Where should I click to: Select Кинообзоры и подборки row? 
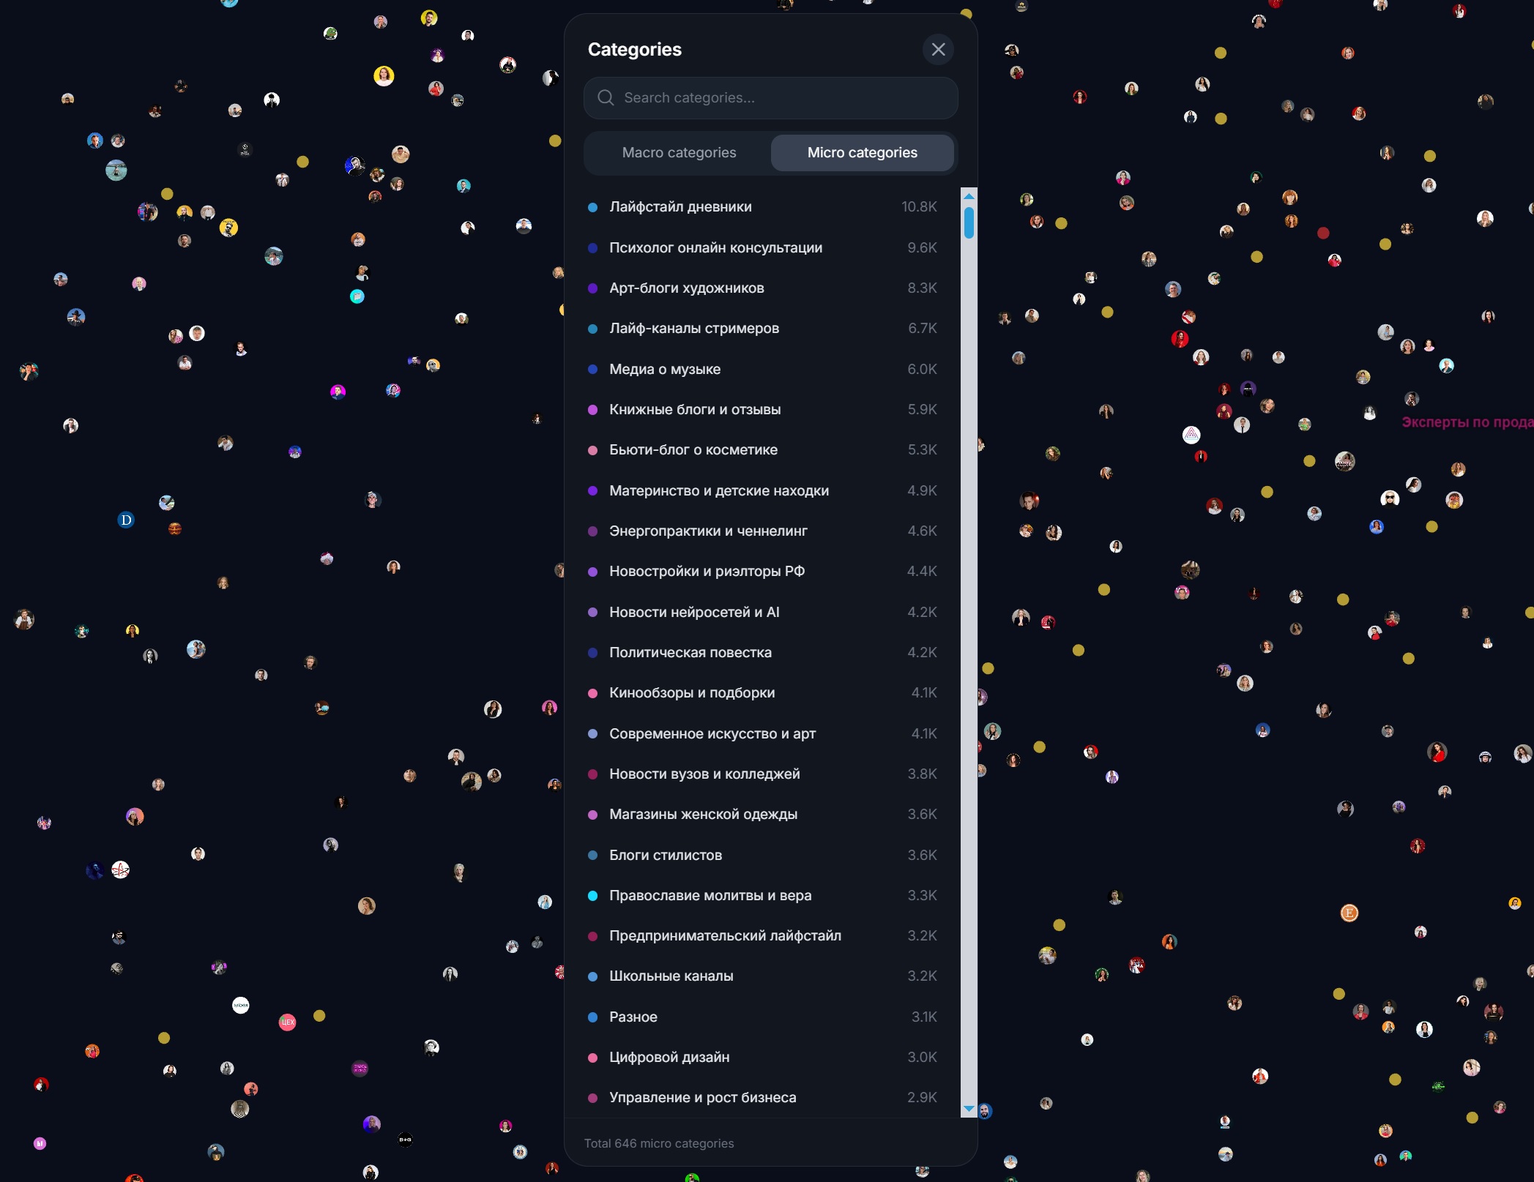tap(762, 693)
